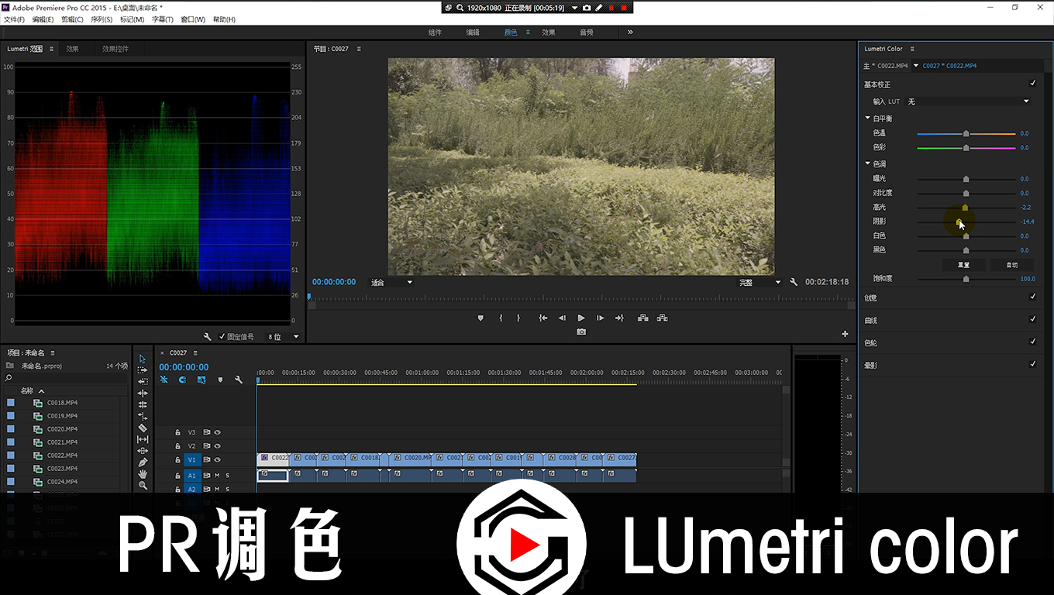
Task: Toggle V1 track eye visibility
Action: [x=218, y=459]
